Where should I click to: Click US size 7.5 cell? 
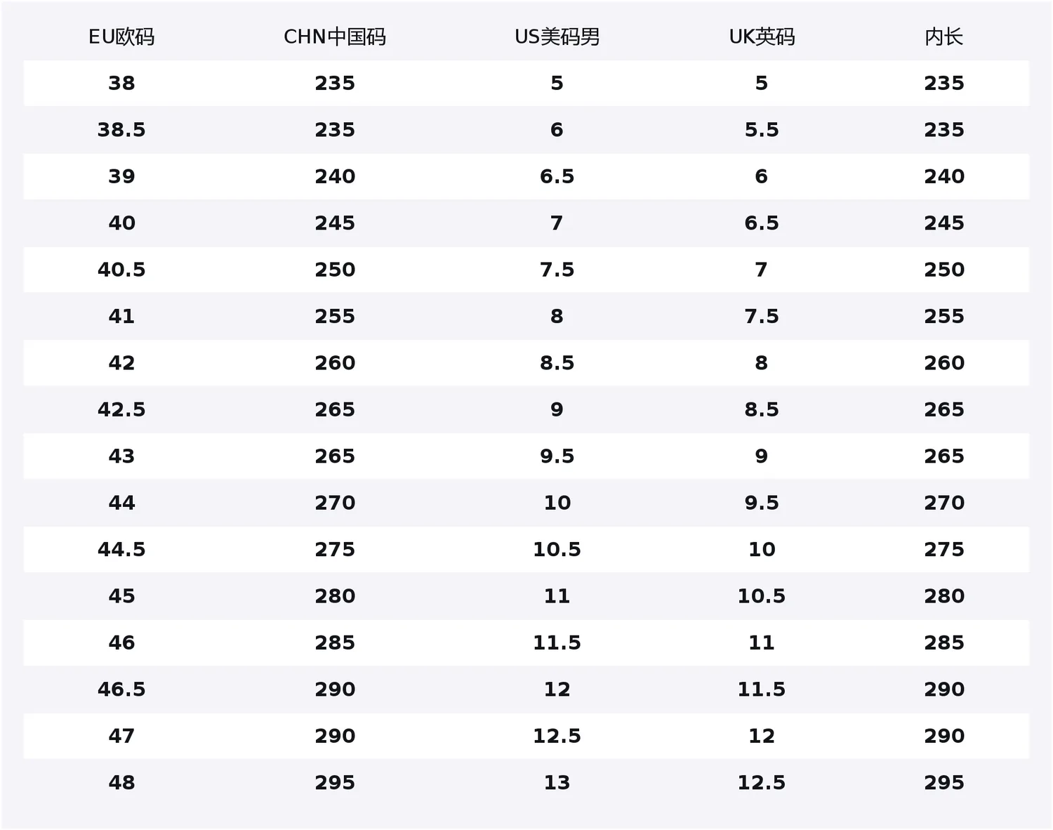click(x=557, y=270)
